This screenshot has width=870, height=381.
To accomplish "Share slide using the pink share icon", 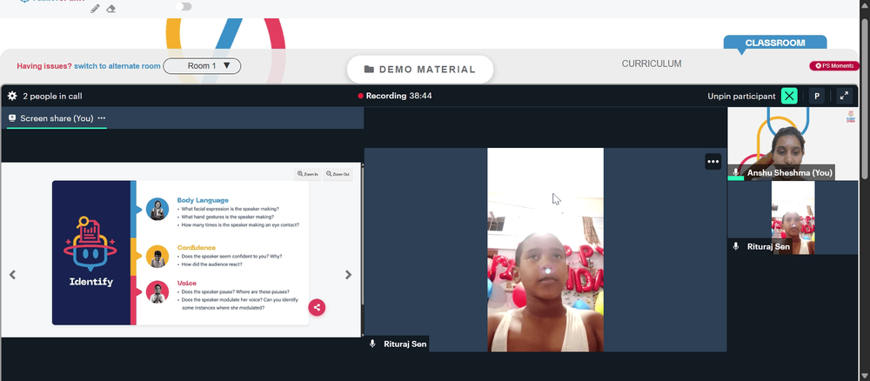I will point(317,307).
